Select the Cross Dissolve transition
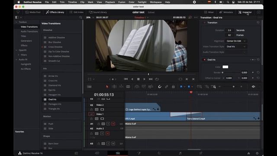This screenshot has height=156, width=277. pyautogui.click(x=55, y=47)
